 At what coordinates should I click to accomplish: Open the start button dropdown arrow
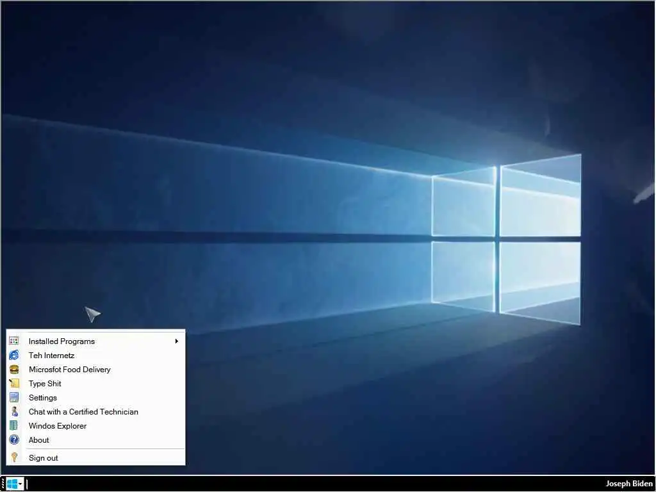[x=20, y=484]
